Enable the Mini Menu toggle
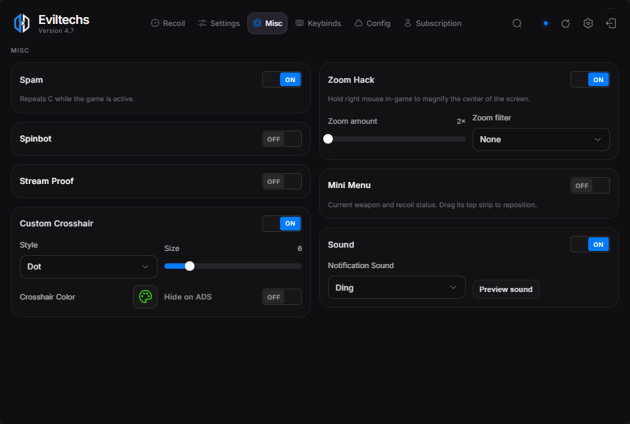630x424 pixels. (590, 185)
